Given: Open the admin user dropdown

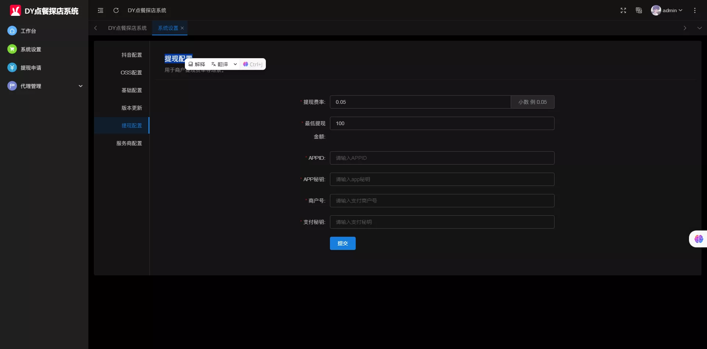Looking at the screenshot, I should point(667,10).
